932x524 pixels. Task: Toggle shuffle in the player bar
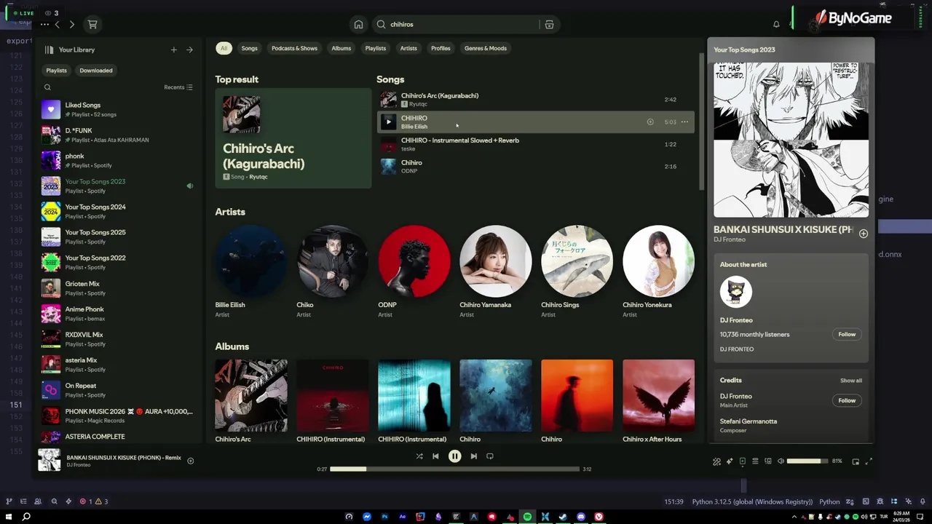pyautogui.click(x=419, y=456)
